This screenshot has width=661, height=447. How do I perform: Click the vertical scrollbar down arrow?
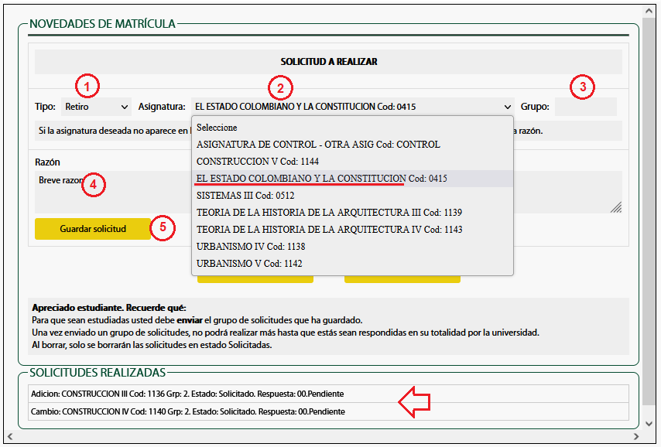pyautogui.click(x=649, y=423)
